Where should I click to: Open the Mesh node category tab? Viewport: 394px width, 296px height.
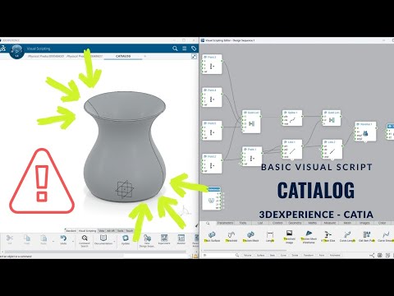pyautogui.click(x=347, y=223)
